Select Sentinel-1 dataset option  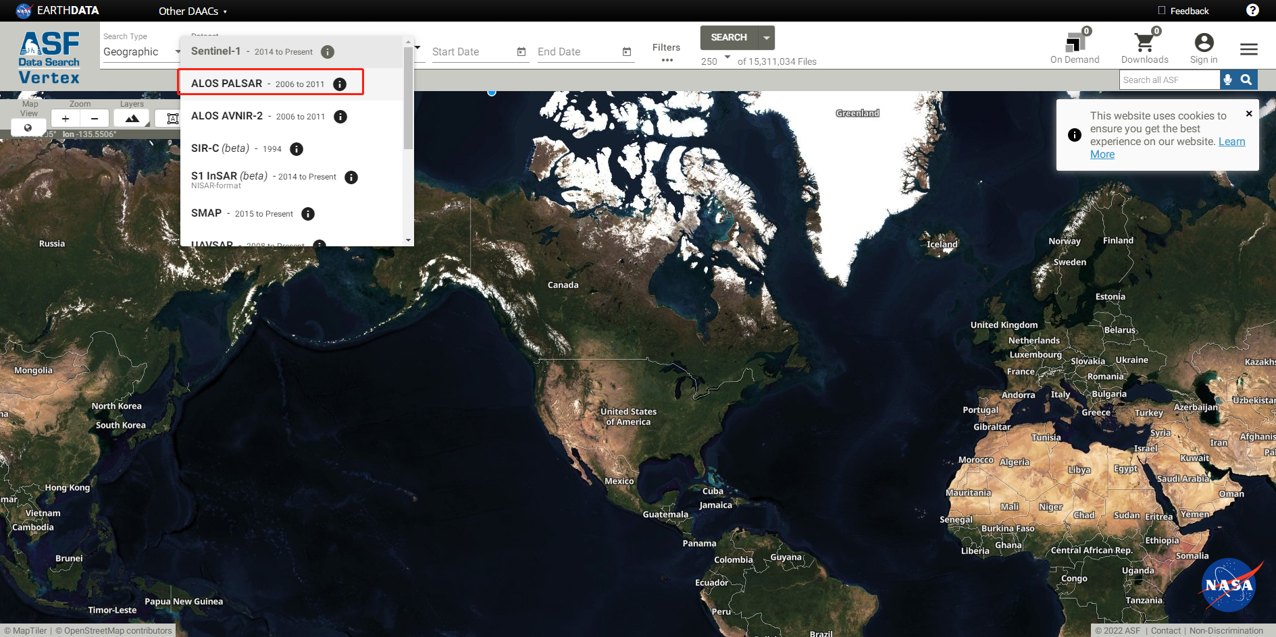point(291,52)
